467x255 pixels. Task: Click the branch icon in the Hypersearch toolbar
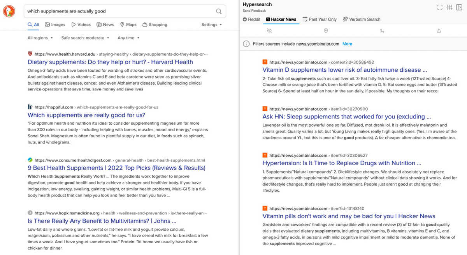coord(382,31)
